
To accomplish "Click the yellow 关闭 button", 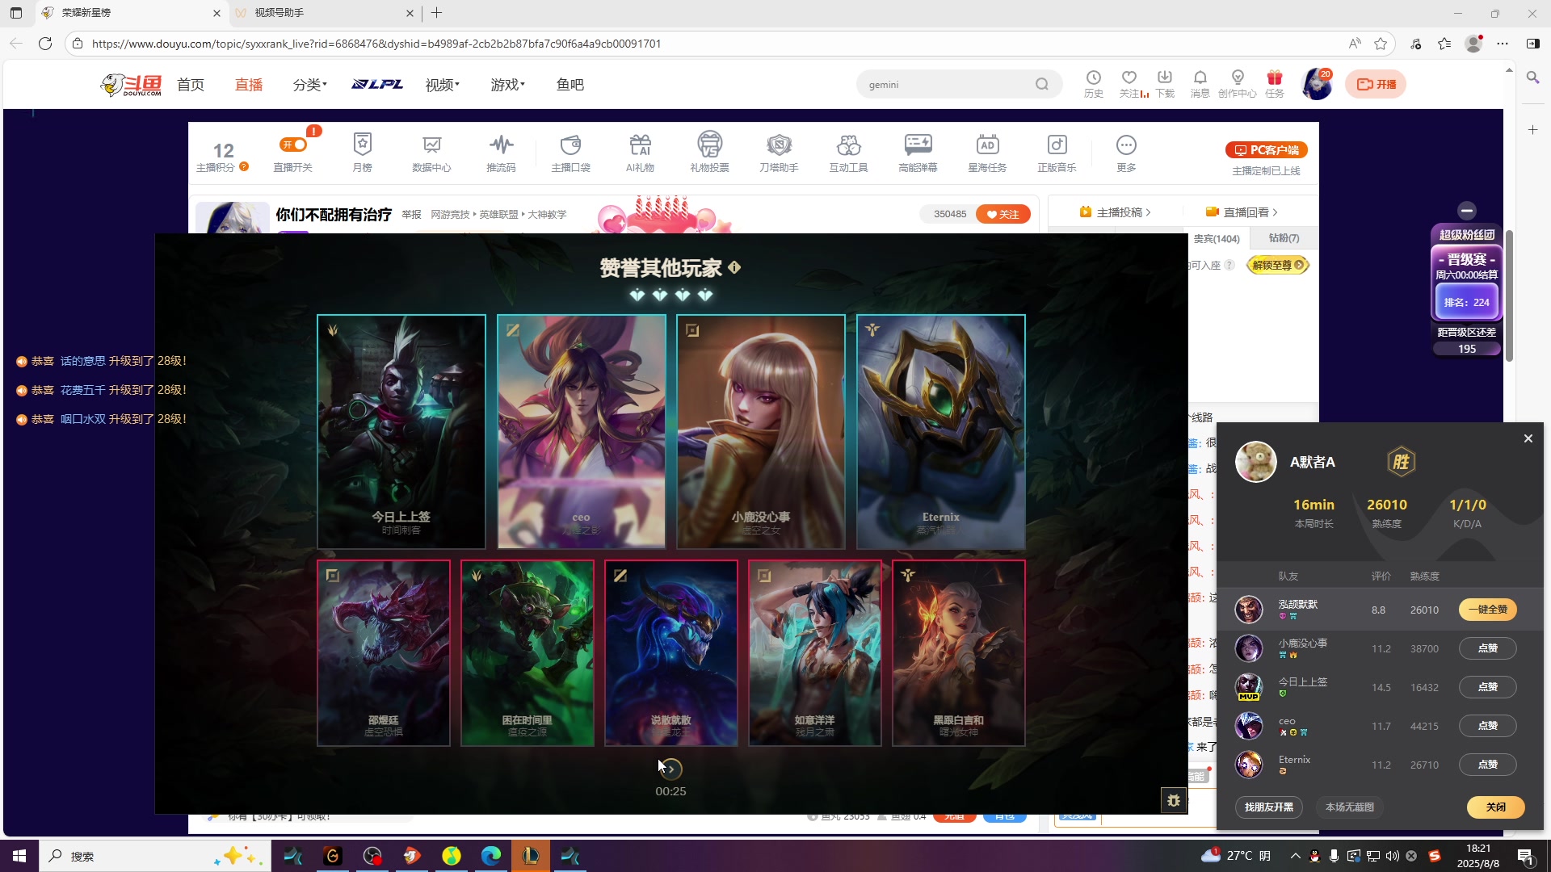I will coord(1496,807).
